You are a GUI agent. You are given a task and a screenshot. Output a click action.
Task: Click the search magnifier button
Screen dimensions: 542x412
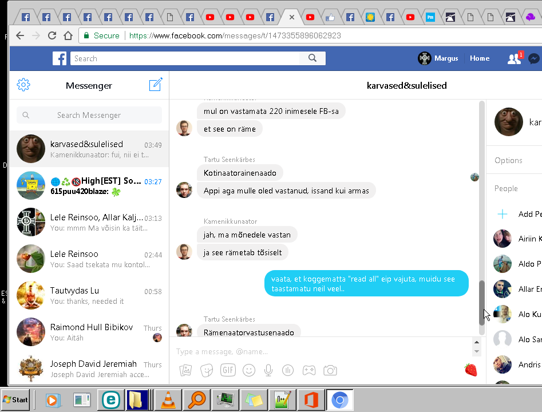(x=312, y=58)
